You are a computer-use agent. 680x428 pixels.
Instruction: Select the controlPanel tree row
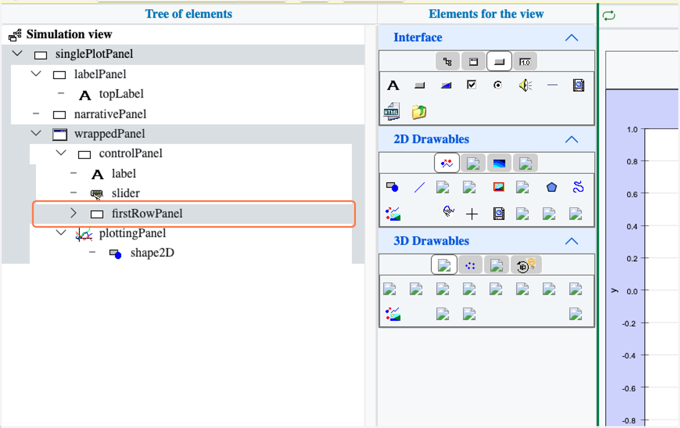(x=131, y=154)
